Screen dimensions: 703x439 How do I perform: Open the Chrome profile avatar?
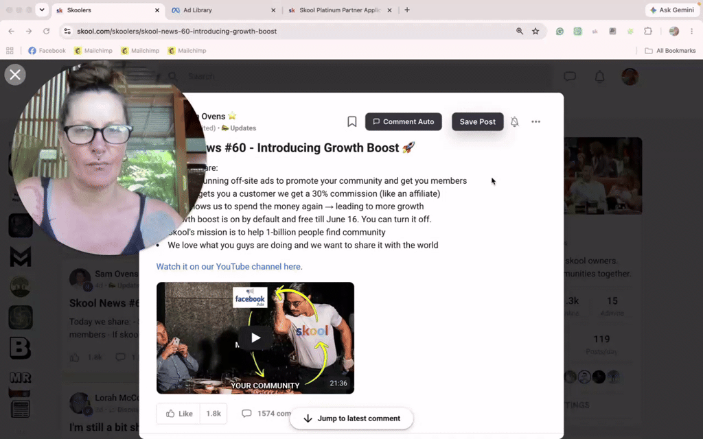pos(674,32)
